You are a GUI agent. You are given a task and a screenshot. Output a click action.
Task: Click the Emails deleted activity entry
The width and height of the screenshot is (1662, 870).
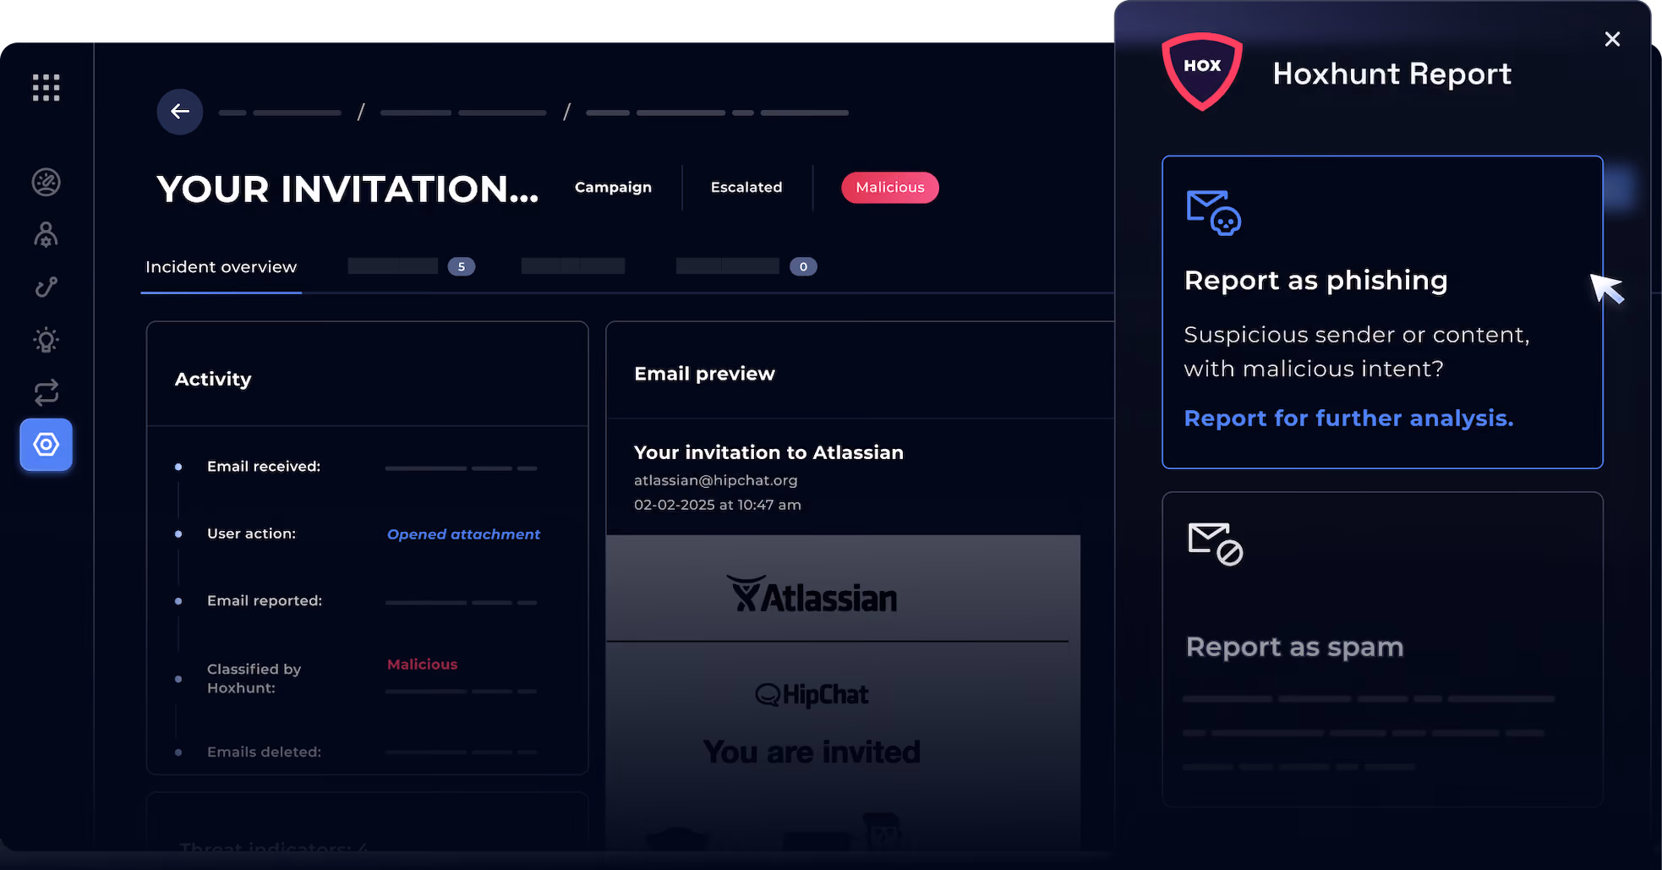tap(264, 752)
